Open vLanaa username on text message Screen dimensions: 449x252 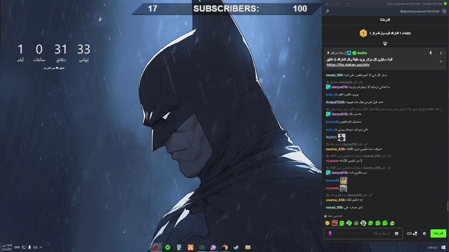(332, 161)
